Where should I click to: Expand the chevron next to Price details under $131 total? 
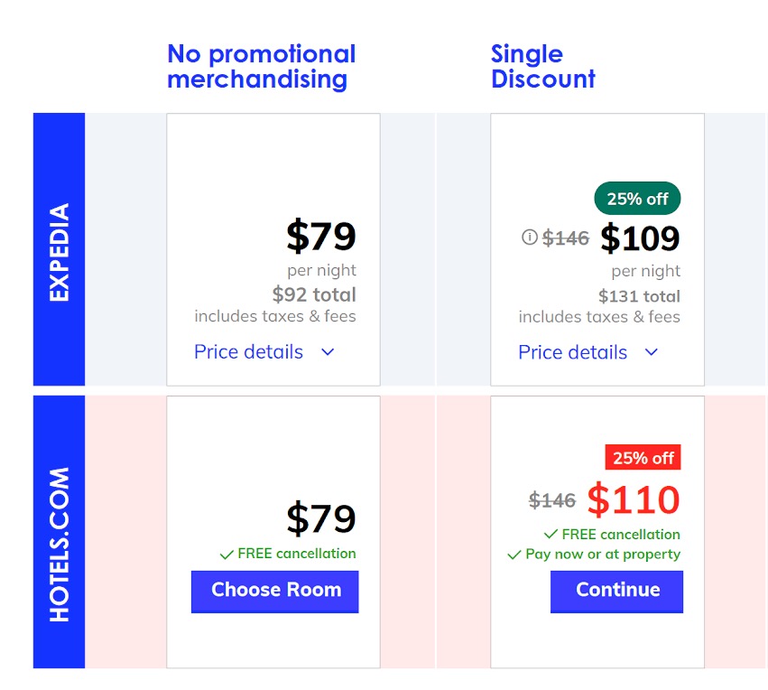pos(652,352)
